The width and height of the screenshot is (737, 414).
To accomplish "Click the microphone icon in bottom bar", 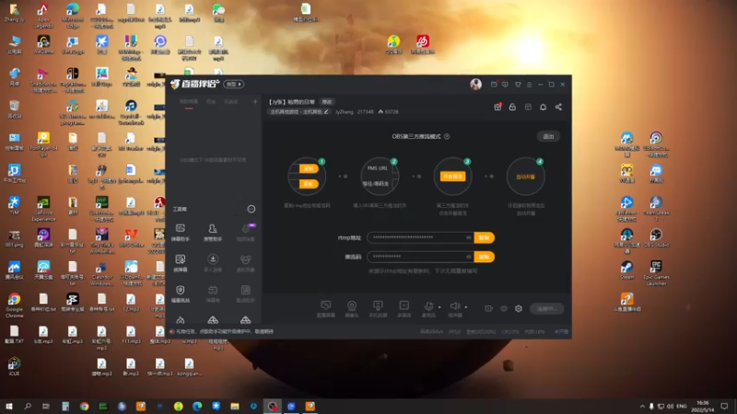I will point(428,306).
